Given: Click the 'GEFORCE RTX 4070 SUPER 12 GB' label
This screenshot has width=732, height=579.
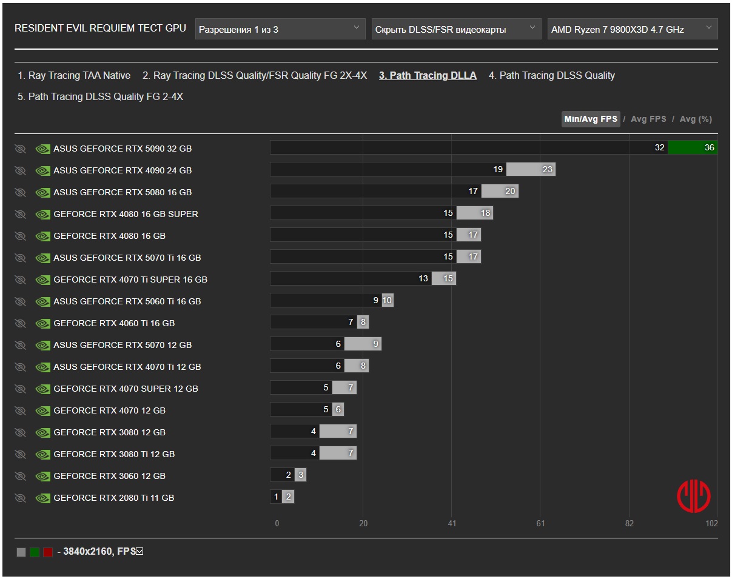Looking at the screenshot, I should (126, 389).
